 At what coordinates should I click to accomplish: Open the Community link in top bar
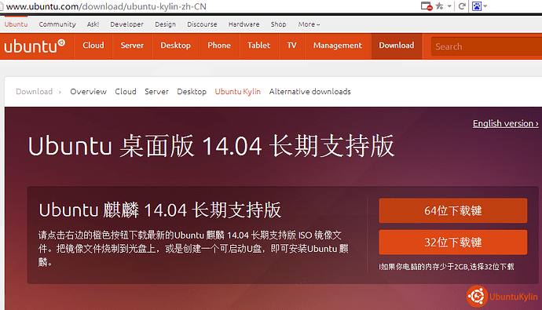[57, 24]
